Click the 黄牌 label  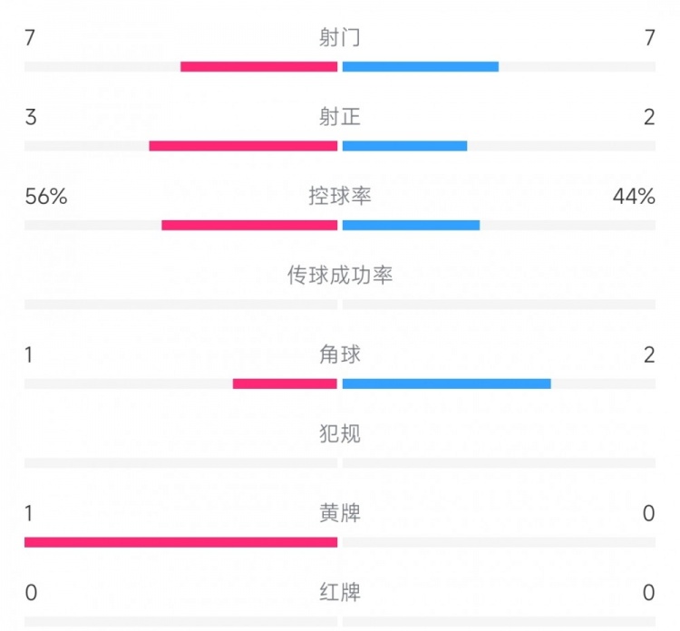[340, 513]
